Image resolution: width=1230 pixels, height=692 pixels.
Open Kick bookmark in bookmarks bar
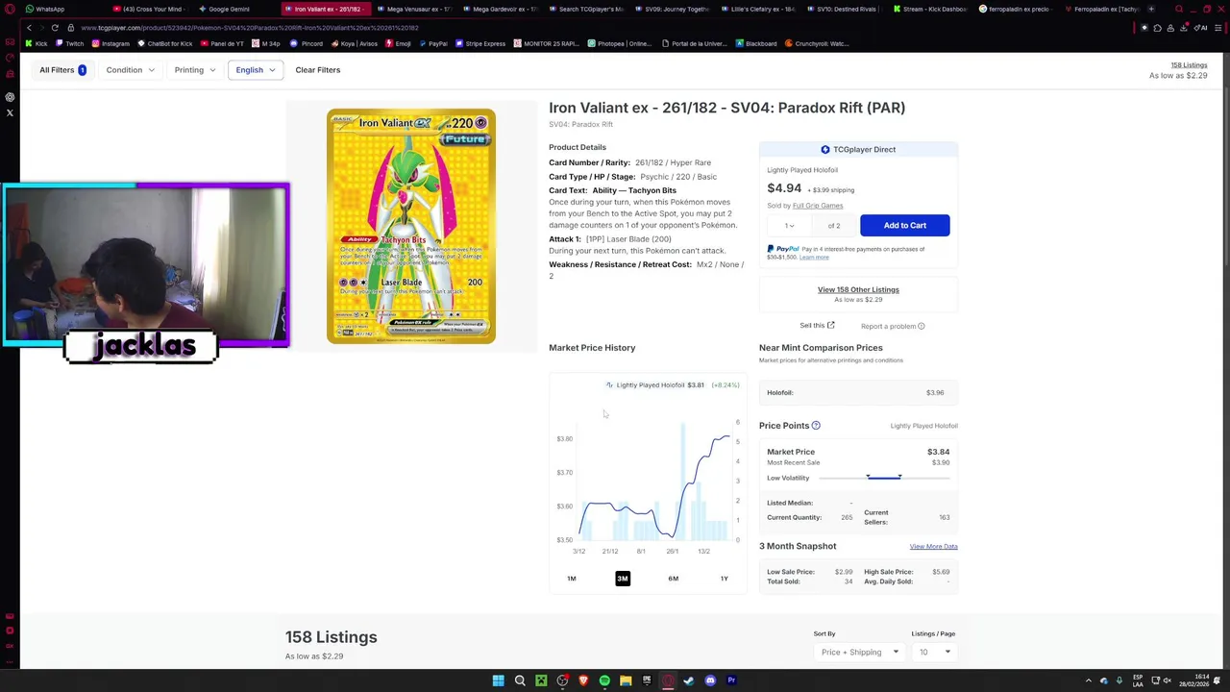(x=37, y=43)
